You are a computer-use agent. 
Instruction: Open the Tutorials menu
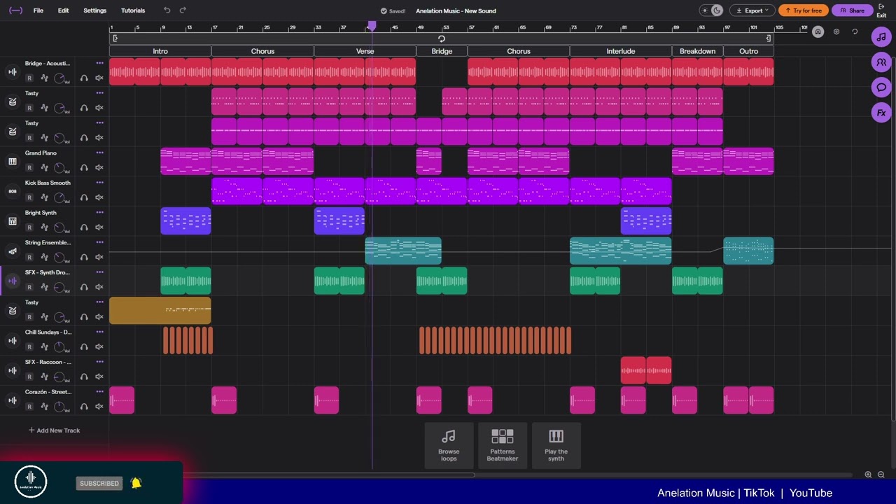pyautogui.click(x=133, y=10)
